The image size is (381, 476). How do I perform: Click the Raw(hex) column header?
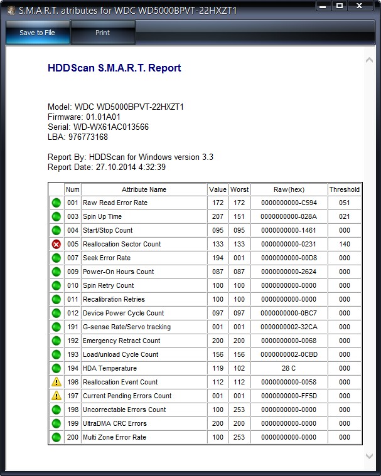pos(289,190)
